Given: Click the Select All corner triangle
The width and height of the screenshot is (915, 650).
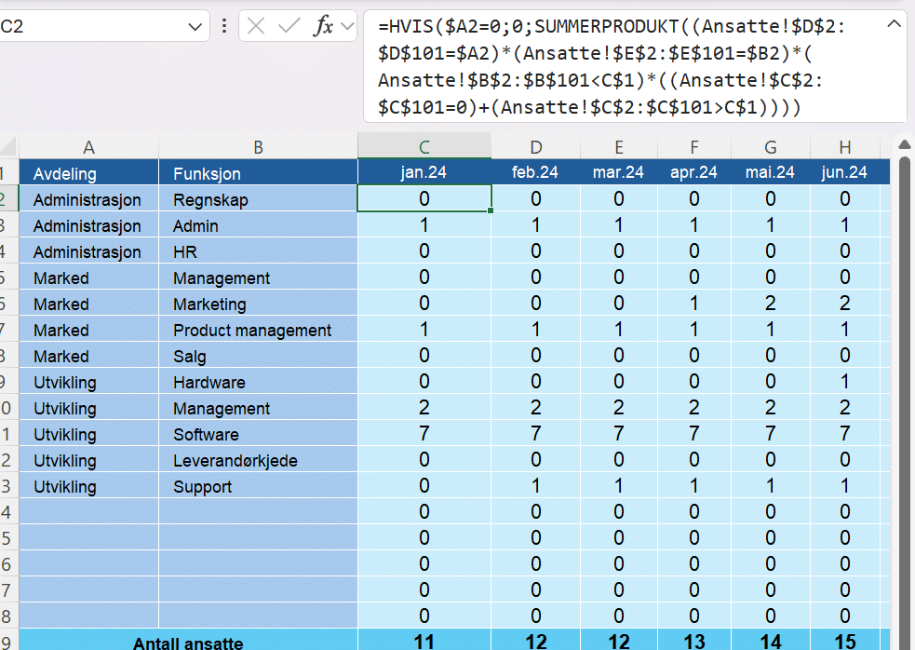Looking at the screenshot, I should click(x=8, y=146).
